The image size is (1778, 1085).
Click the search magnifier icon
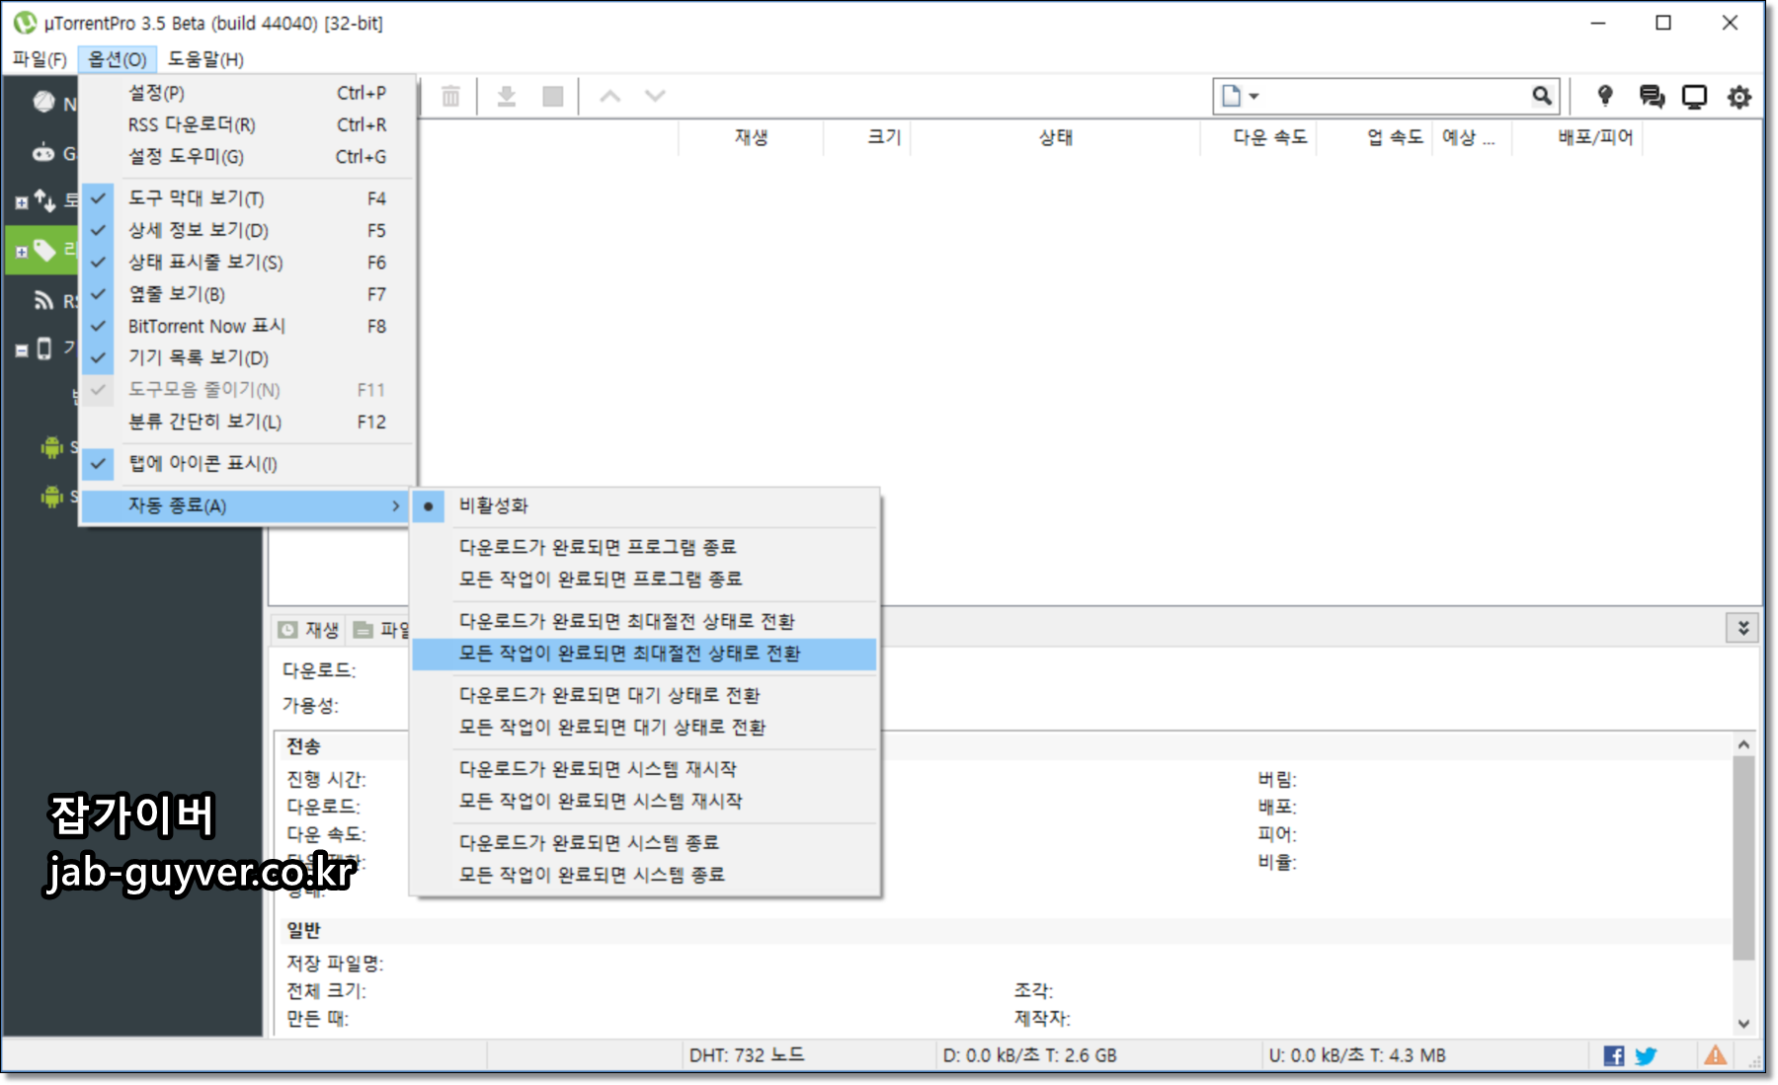pos(1542,96)
